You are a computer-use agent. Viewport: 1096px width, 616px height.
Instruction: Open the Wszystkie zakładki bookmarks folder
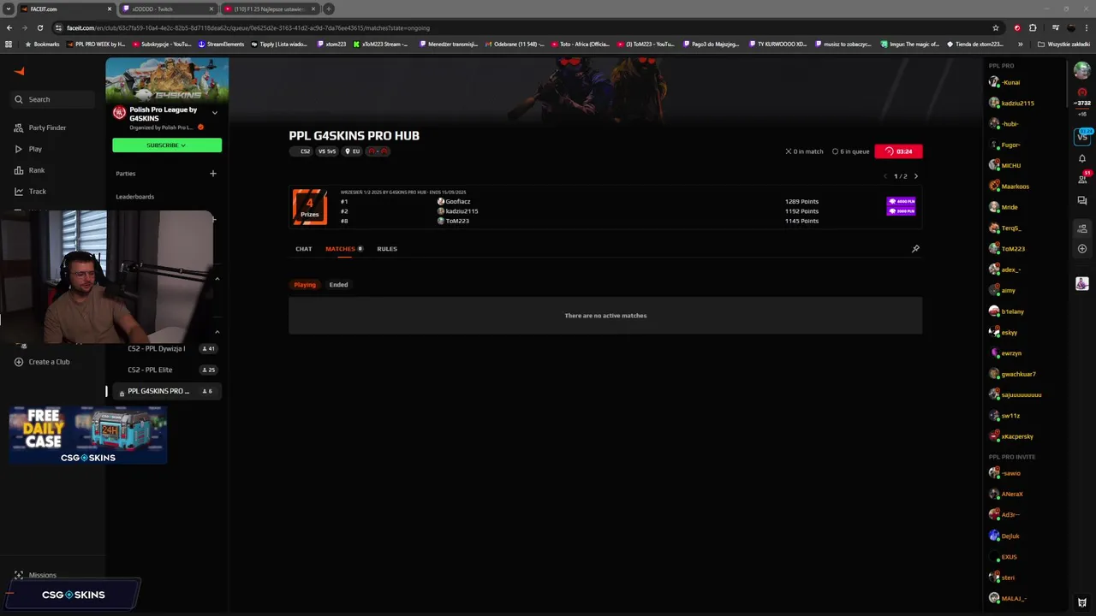coord(1064,44)
